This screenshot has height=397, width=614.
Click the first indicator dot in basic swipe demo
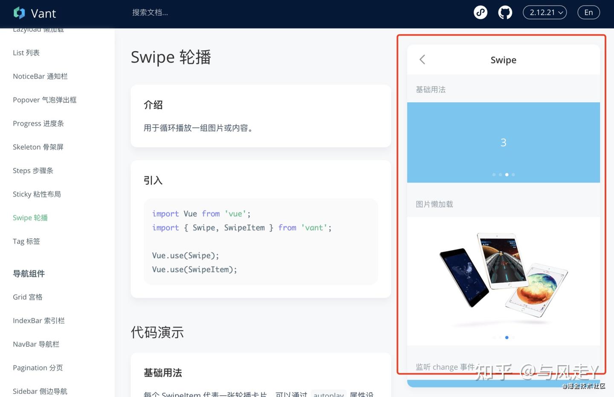coord(494,174)
